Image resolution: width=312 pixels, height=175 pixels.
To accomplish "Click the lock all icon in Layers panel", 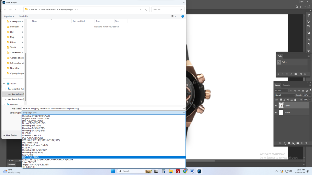I will point(295,100).
